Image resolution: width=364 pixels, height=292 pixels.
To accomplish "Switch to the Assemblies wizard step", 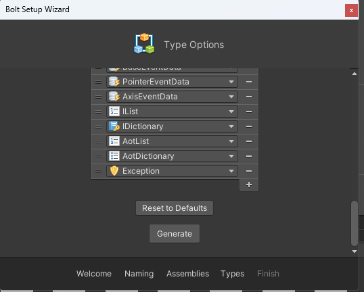I will pos(188,274).
